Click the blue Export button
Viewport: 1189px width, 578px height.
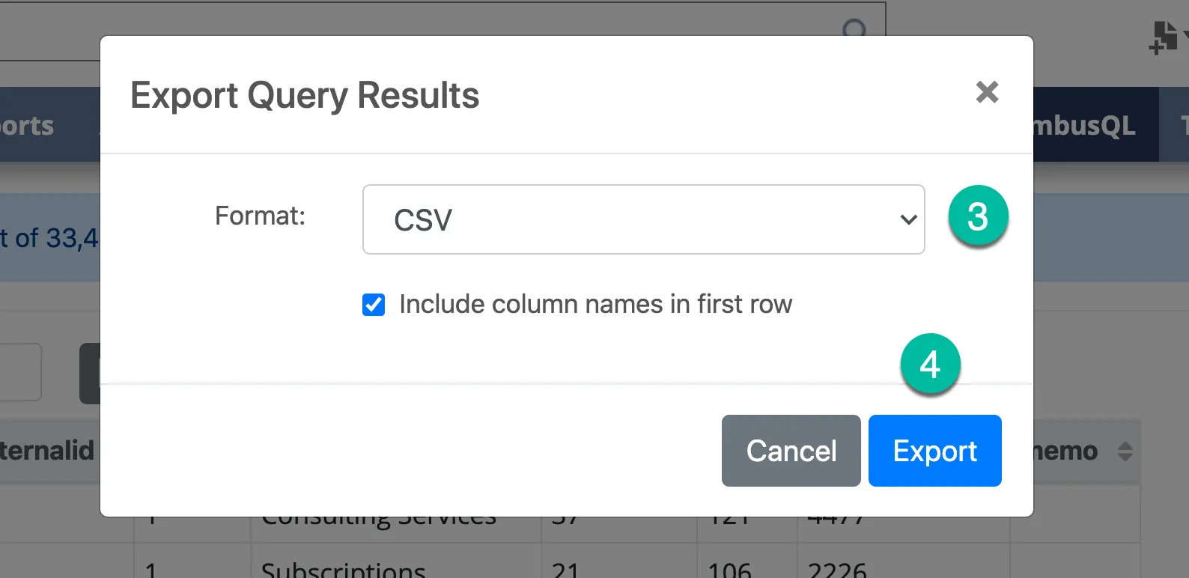coord(934,451)
